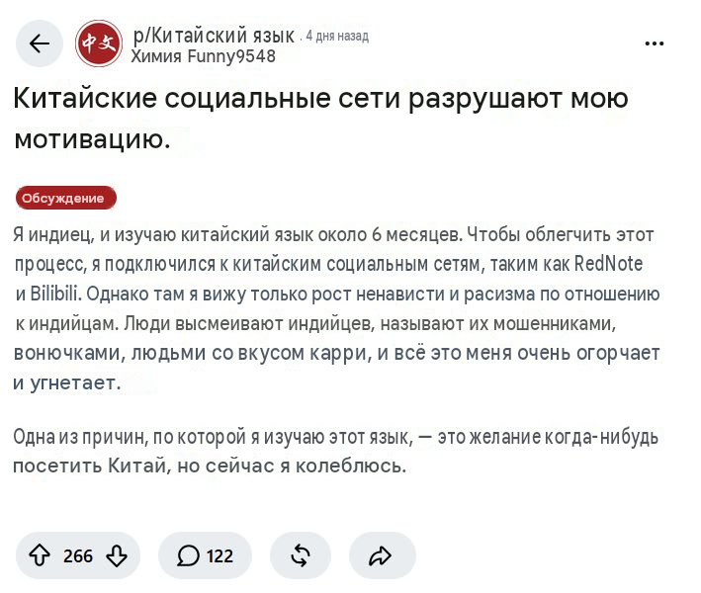Click the circular arrows repost icon
This screenshot has height=593, width=701.
tap(301, 555)
